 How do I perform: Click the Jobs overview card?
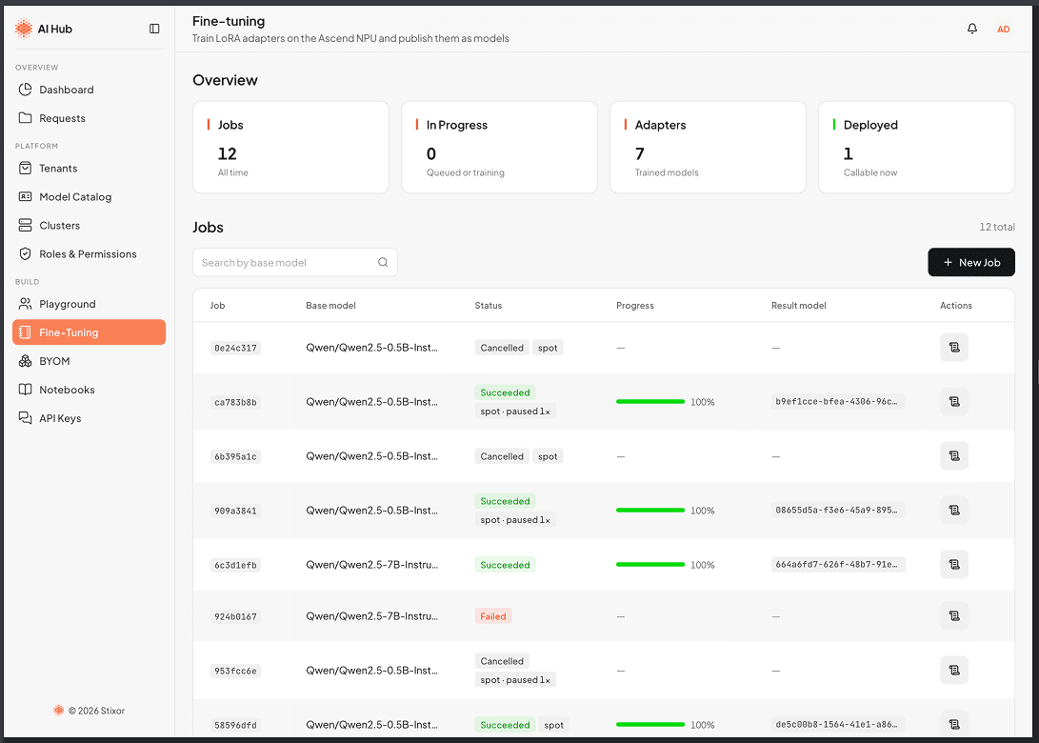coord(290,147)
